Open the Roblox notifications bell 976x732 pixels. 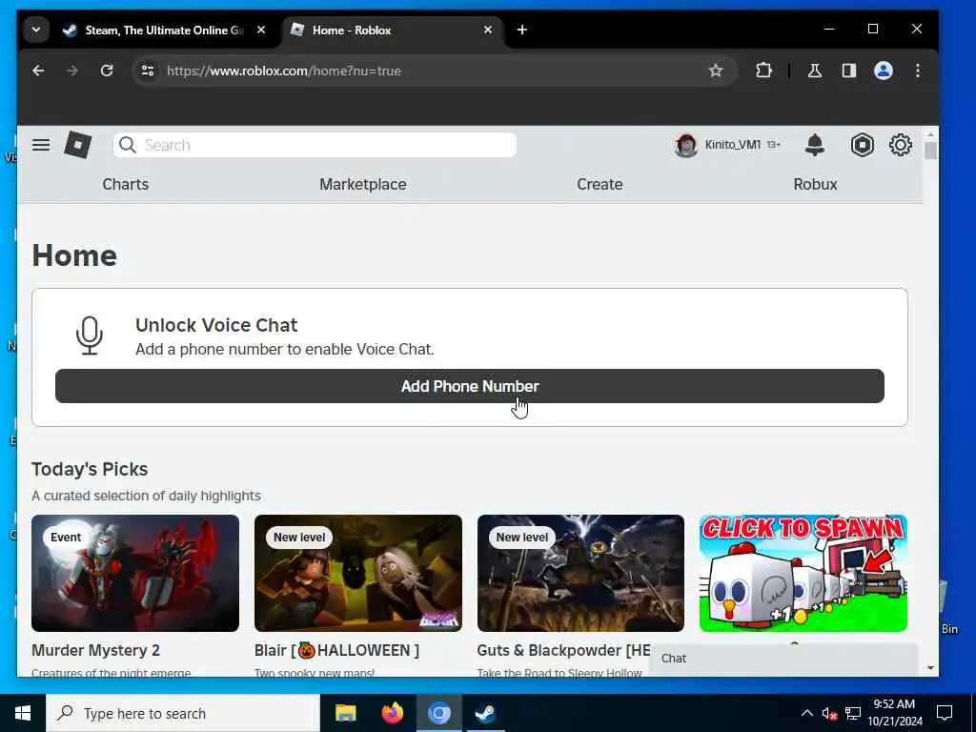click(815, 145)
